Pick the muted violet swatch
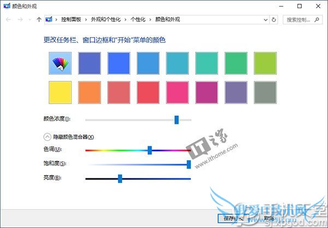328x228 pixels. click(236, 93)
